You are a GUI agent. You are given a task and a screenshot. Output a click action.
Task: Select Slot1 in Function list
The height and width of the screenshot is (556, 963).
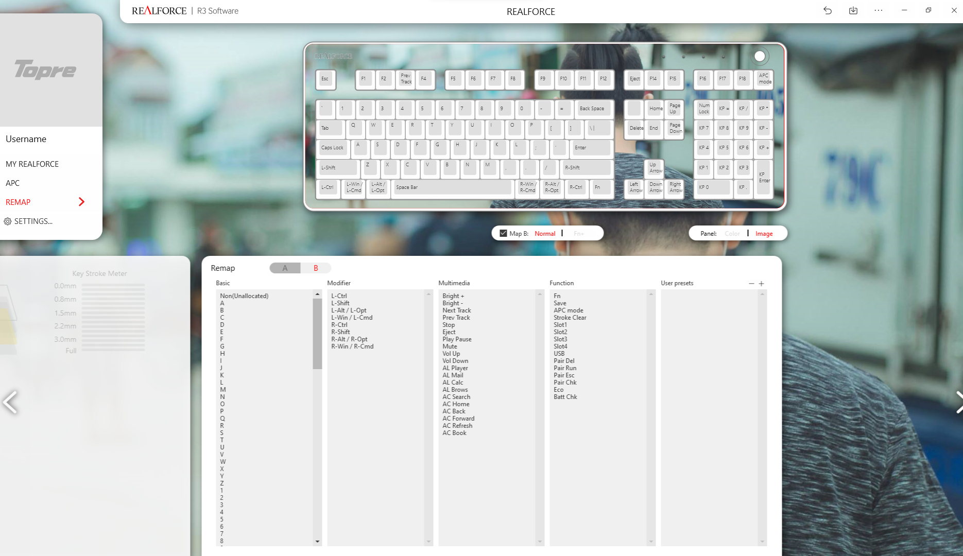[560, 325]
